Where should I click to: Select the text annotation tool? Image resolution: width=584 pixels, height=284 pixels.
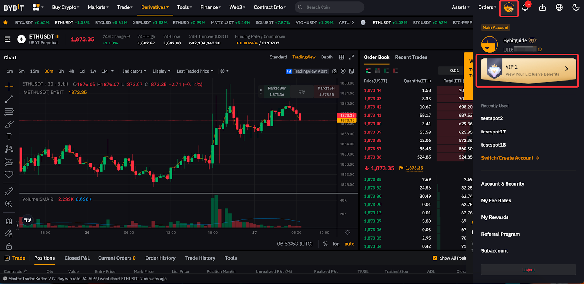tap(9, 137)
